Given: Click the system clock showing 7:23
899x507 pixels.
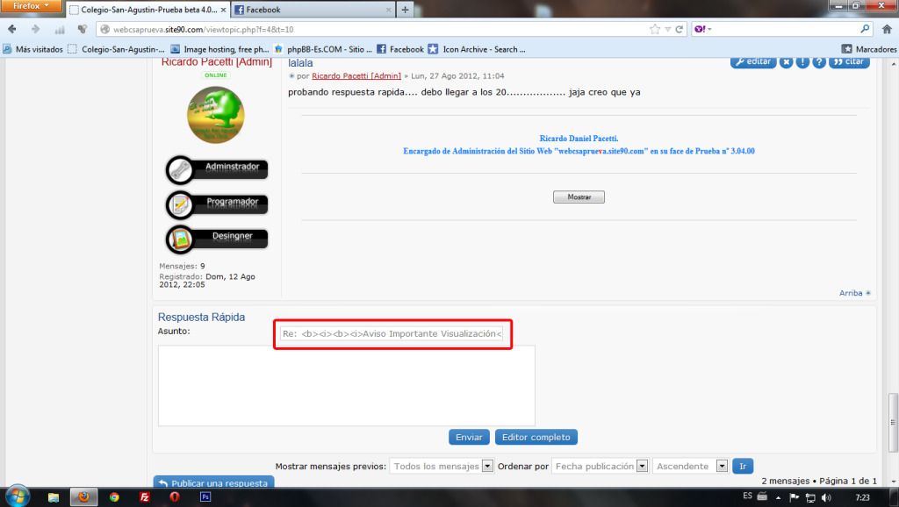Looking at the screenshot, I should [862, 497].
